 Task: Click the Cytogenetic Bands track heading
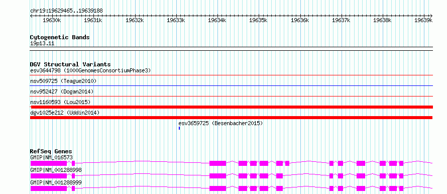tap(60, 37)
